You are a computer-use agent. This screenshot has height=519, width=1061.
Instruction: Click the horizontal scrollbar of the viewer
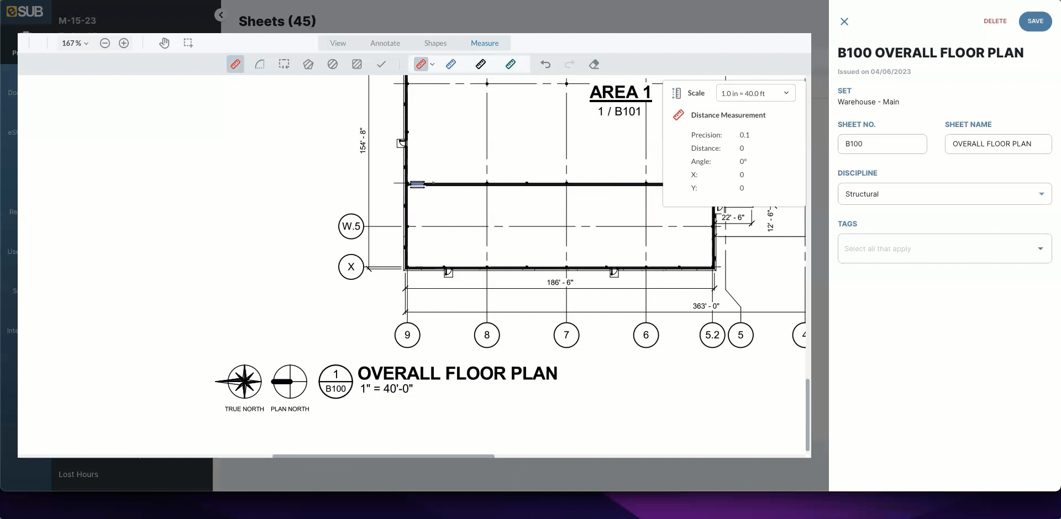click(384, 456)
